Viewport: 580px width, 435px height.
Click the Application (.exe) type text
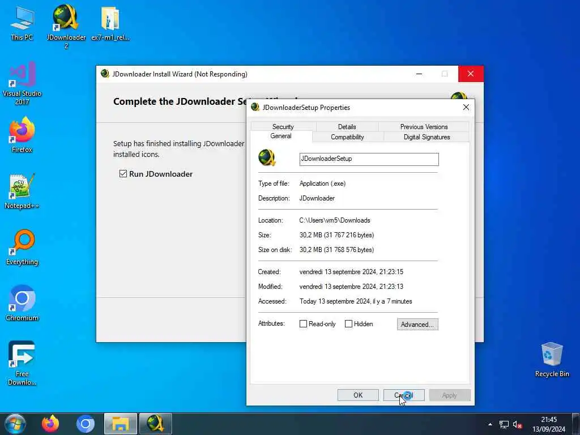coord(322,184)
